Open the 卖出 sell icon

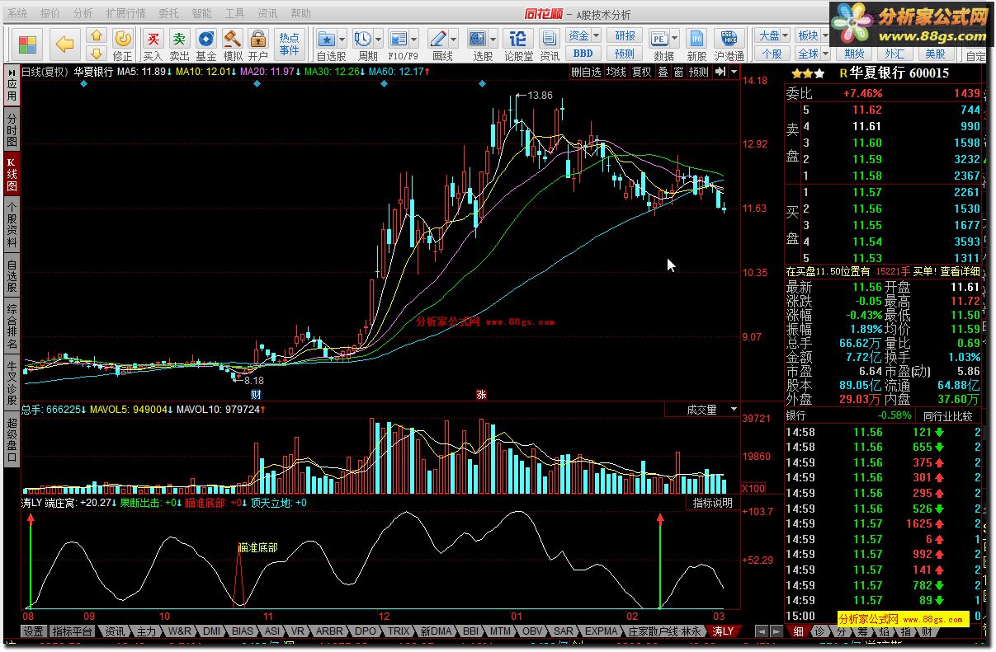click(179, 38)
